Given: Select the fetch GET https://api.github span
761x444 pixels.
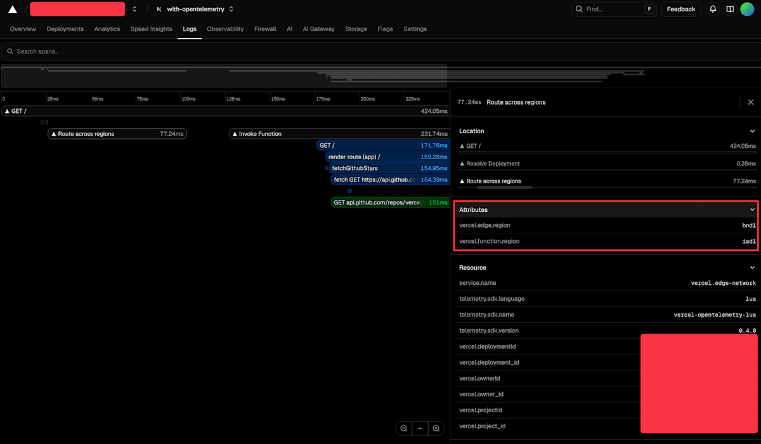Looking at the screenshot, I should click(391, 180).
